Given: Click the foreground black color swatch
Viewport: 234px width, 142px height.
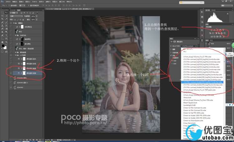Looking at the screenshot, I should click(x=2, y=46).
